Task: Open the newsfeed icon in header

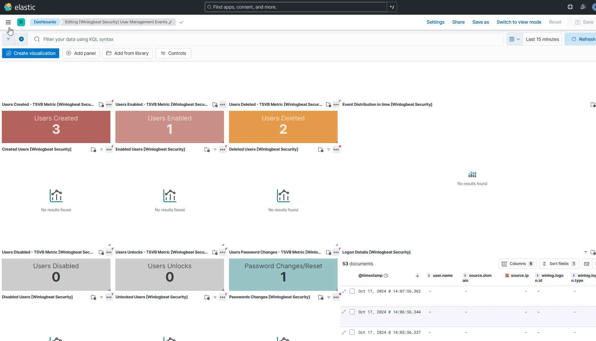Action: click(x=583, y=7)
